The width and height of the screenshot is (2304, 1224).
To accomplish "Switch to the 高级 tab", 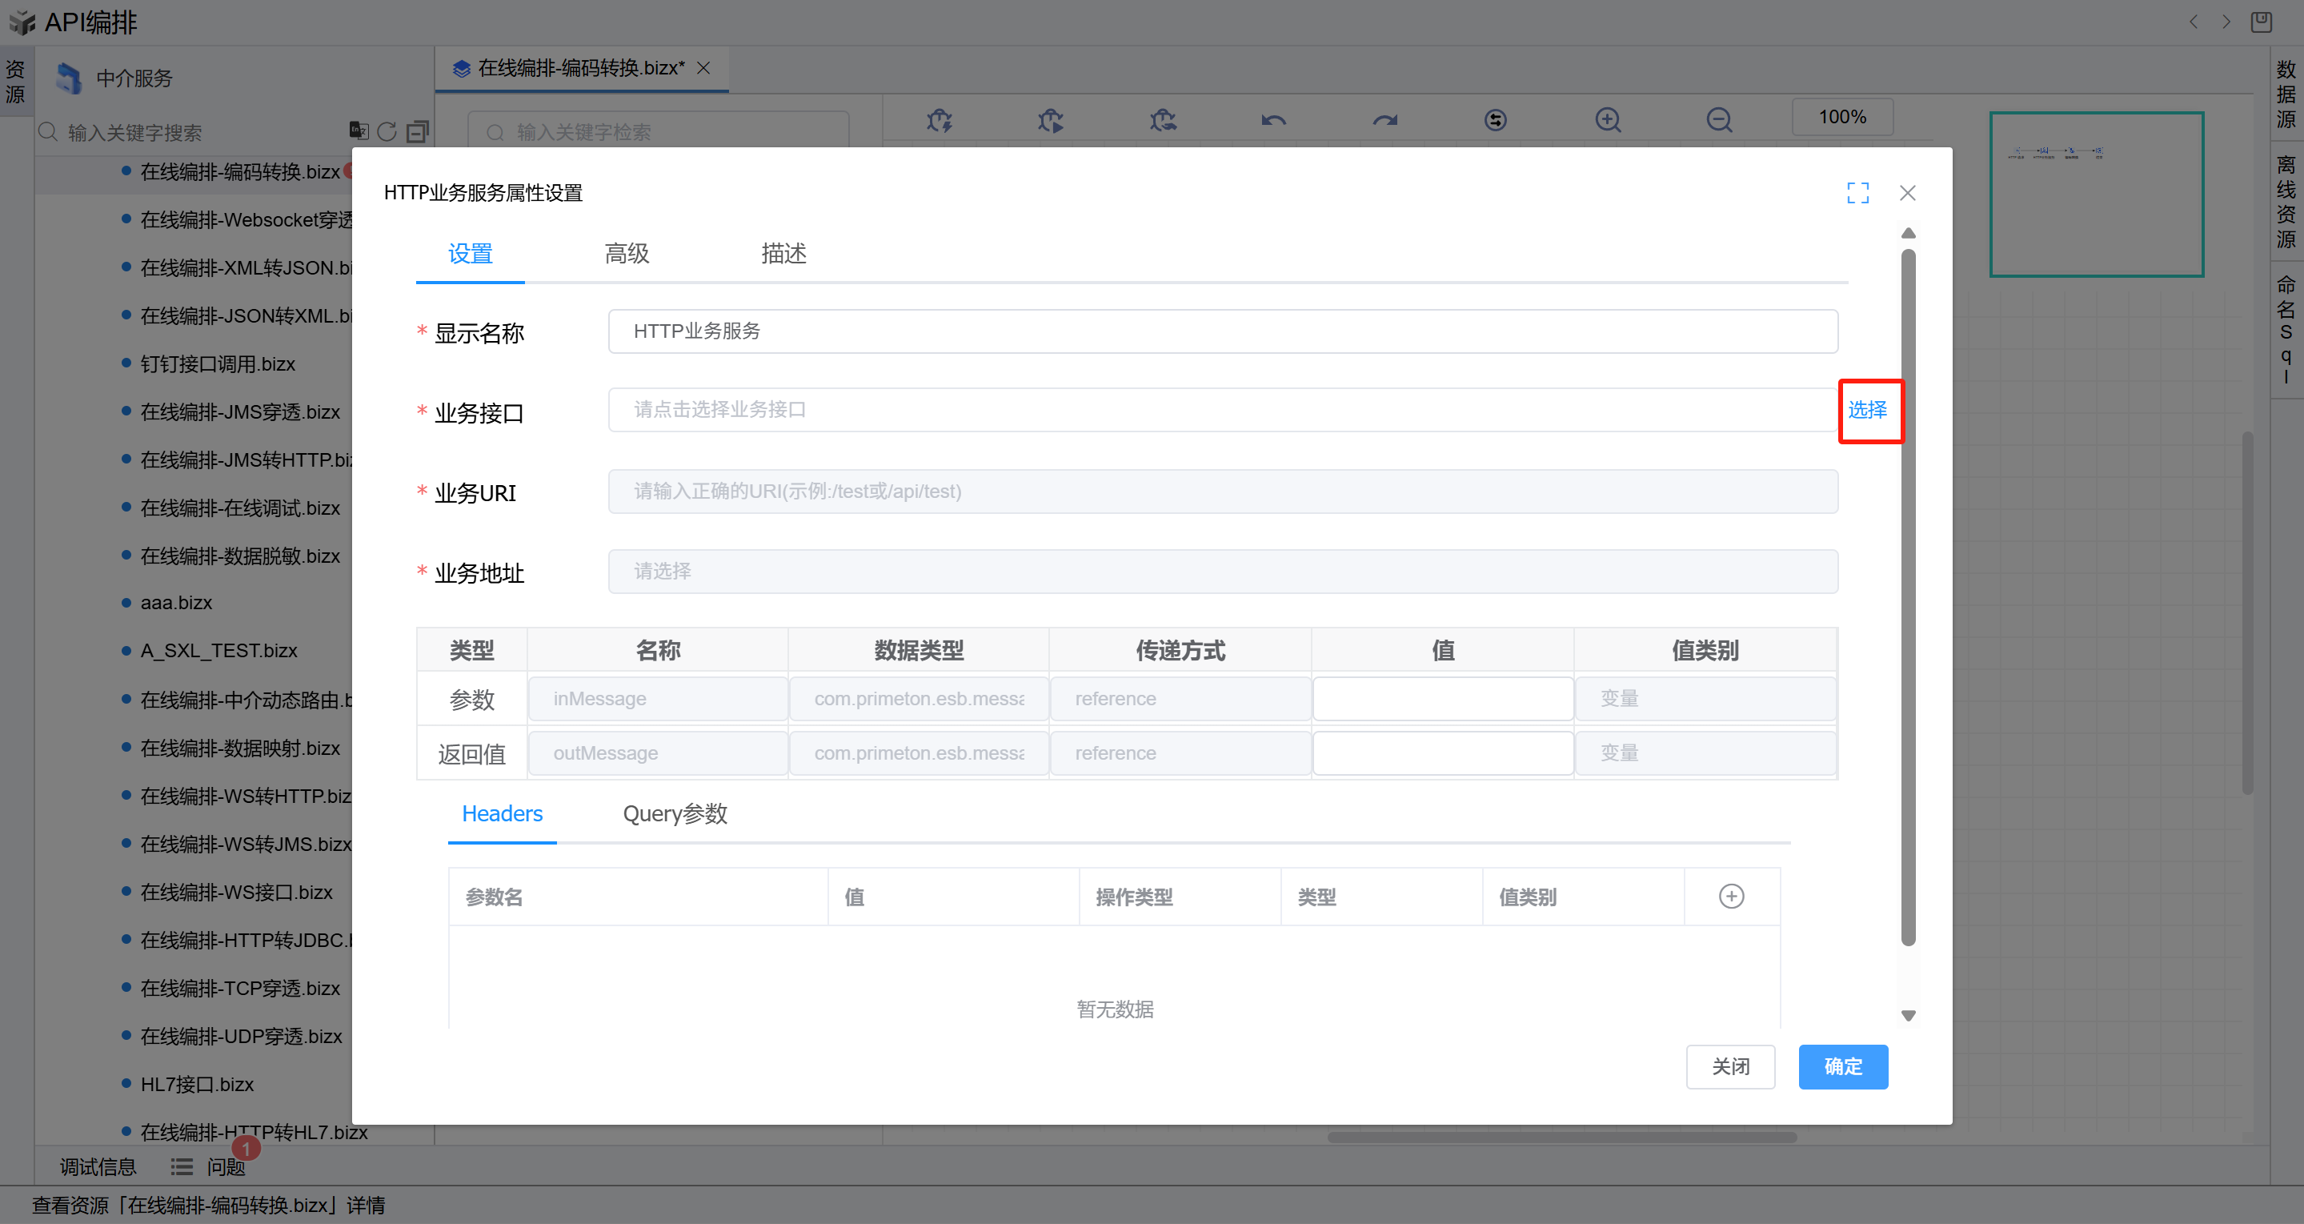I will point(626,254).
